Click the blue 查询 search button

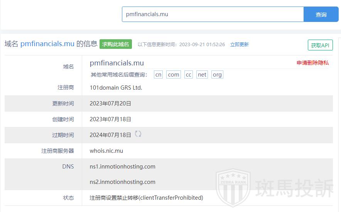(321, 14)
